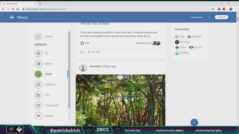
Task: Open comments bubble on Winter post
Action: point(82,52)
